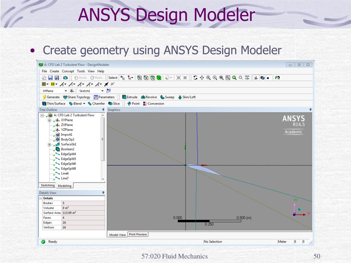This screenshot has width=351, height=263.
Task: Click the green Previous View magnifier
Action: (x=234, y=78)
